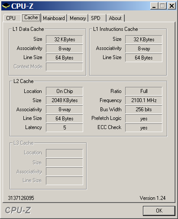Click the 'L1 Instructions Cache' group label
178x219 pixels.
(x=116, y=29)
